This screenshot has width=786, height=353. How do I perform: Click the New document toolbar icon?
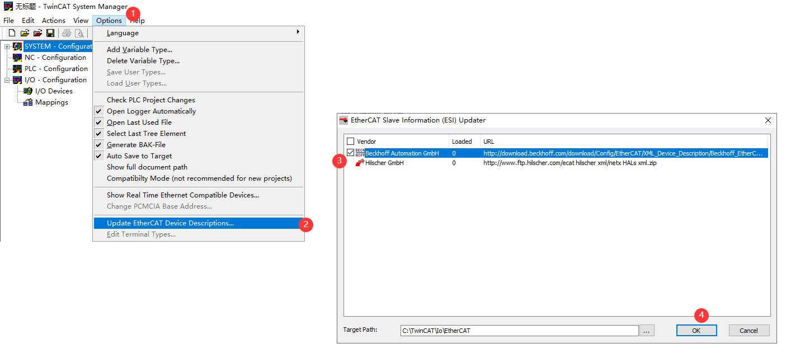point(12,34)
